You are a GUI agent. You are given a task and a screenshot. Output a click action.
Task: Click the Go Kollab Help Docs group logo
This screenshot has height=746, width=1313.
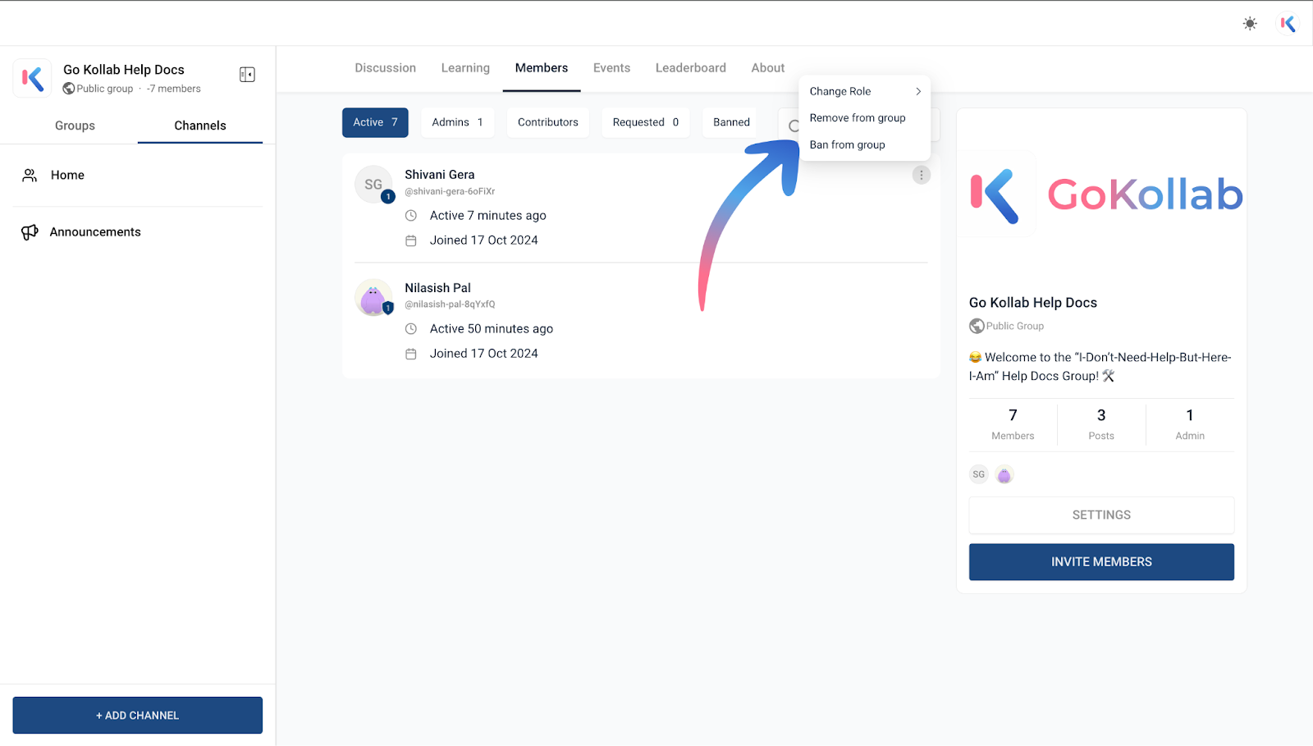click(33, 79)
